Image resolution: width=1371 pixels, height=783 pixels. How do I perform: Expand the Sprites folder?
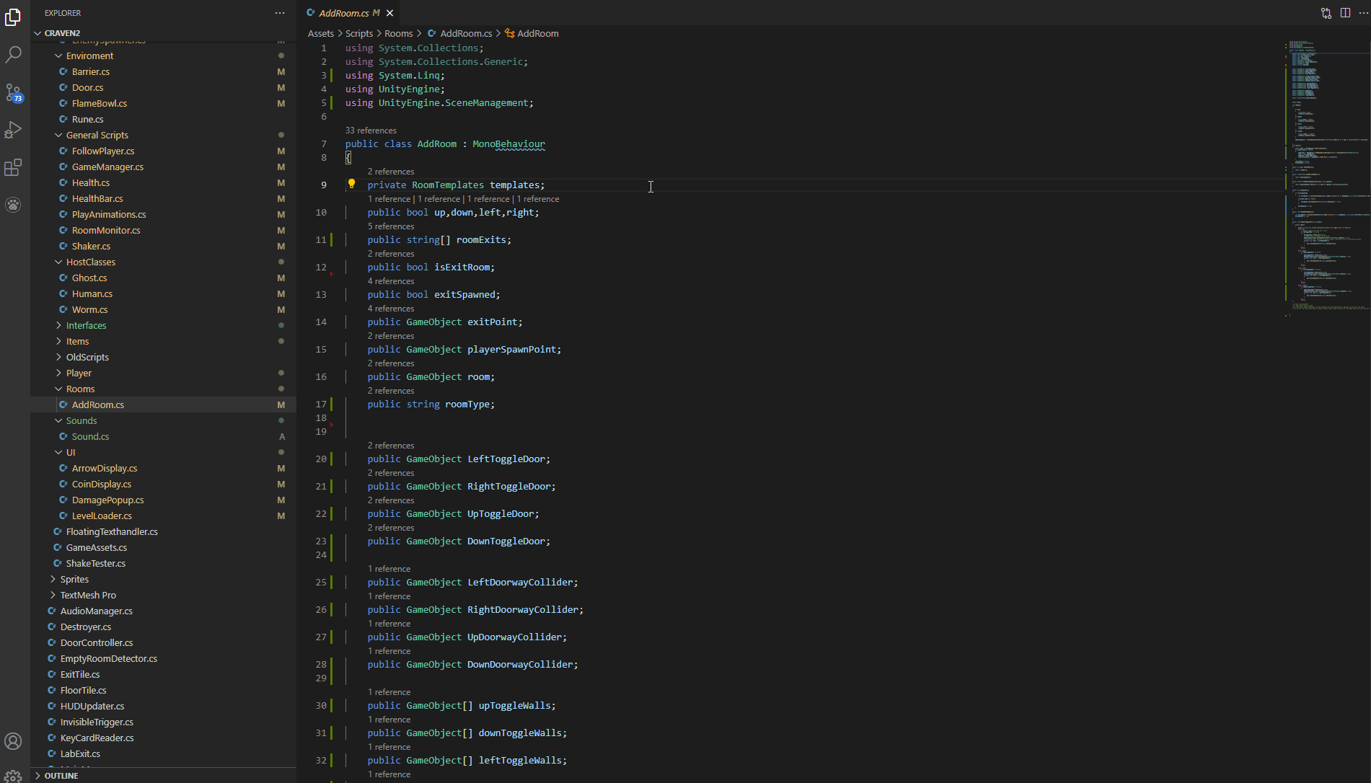pos(53,579)
